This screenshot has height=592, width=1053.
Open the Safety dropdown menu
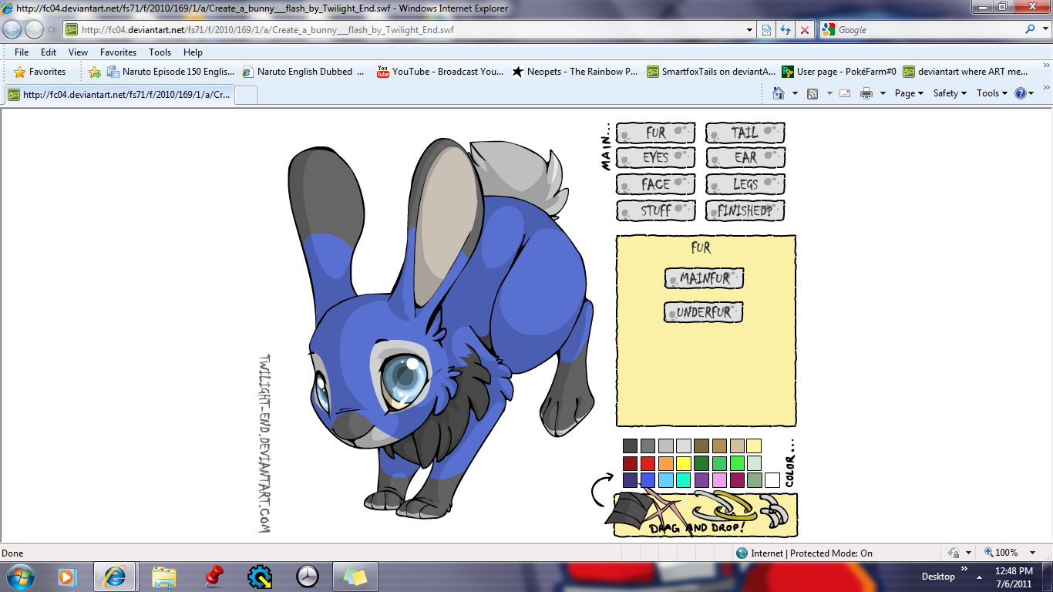tap(949, 93)
